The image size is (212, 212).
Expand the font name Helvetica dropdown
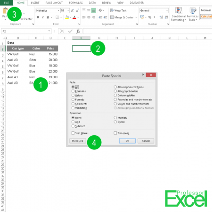(58, 10)
